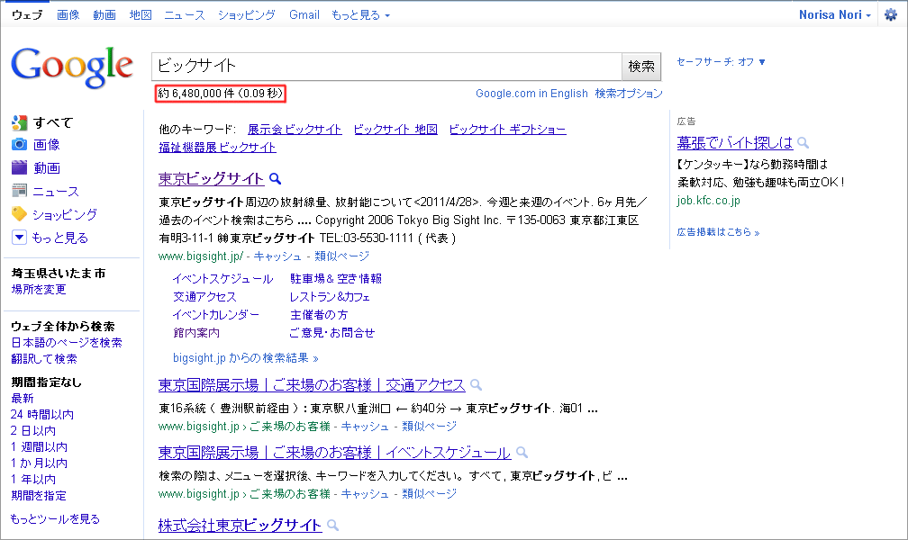Open the 東京ビッグサイト result title
The image size is (908, 540).
coord(212,179)
